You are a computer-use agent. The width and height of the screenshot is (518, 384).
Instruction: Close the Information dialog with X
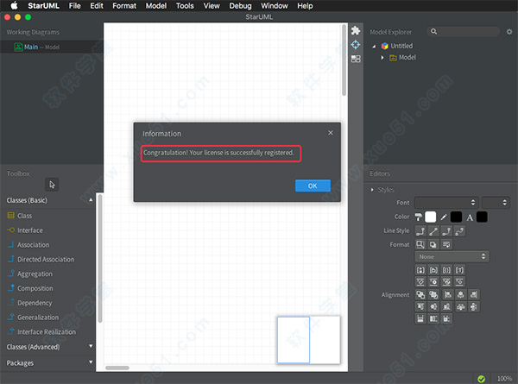331,133
